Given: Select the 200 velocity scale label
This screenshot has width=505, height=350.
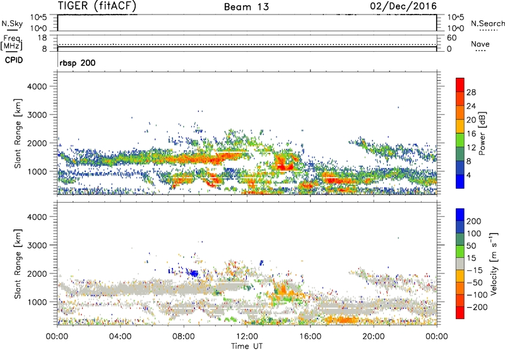Looking at the screenshot, I should click(x=474, y=221).
